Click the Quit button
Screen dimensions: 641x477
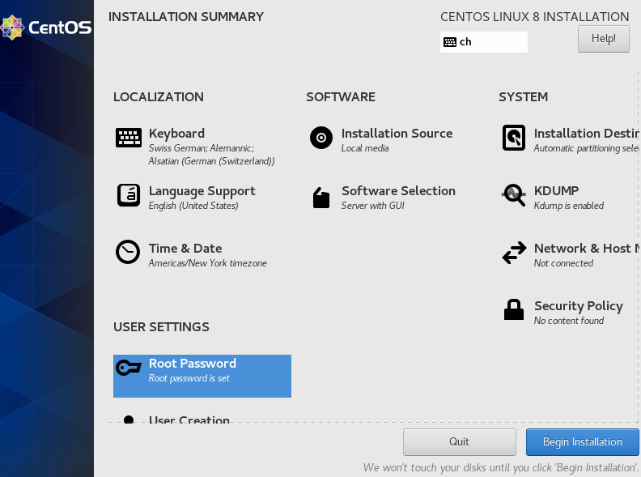pos(459,442)
